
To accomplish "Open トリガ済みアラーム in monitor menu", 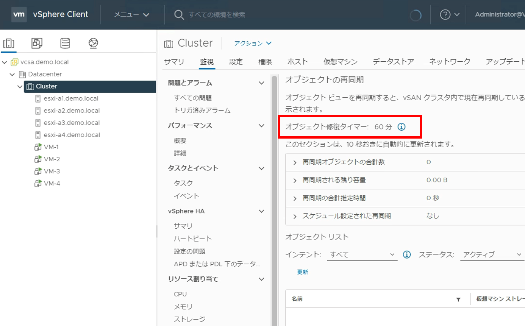I will point(202,111).
